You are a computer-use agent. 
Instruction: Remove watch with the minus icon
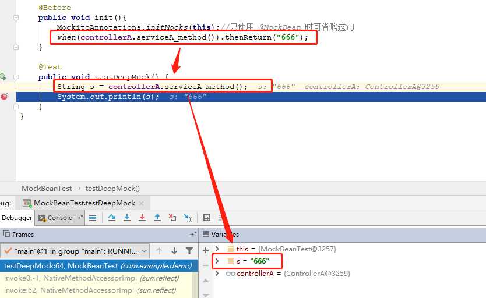(206, 265)
